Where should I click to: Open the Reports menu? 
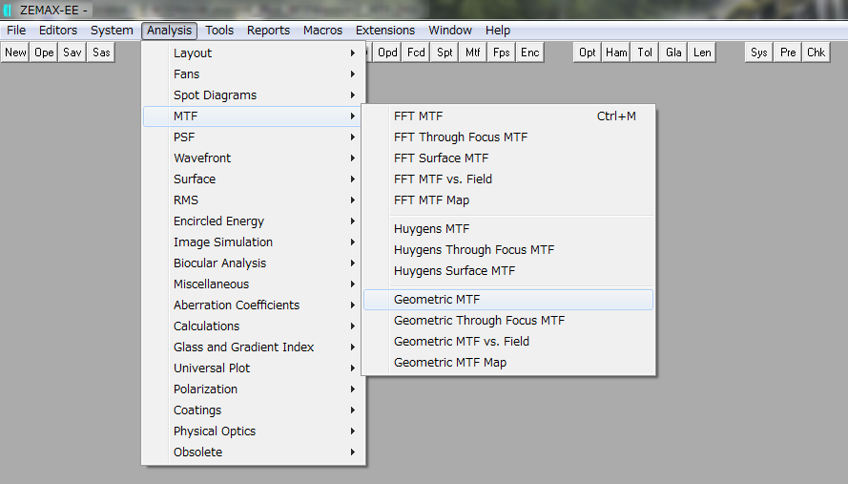268,31
